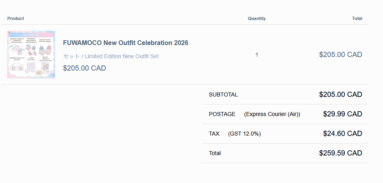This screenshot has height=183, width=383.
Task: Click the Product column header
Action: tap(16, 18)
